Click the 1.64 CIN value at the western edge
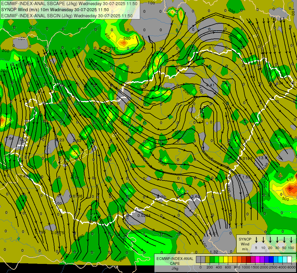 click(x=10, y=139)
